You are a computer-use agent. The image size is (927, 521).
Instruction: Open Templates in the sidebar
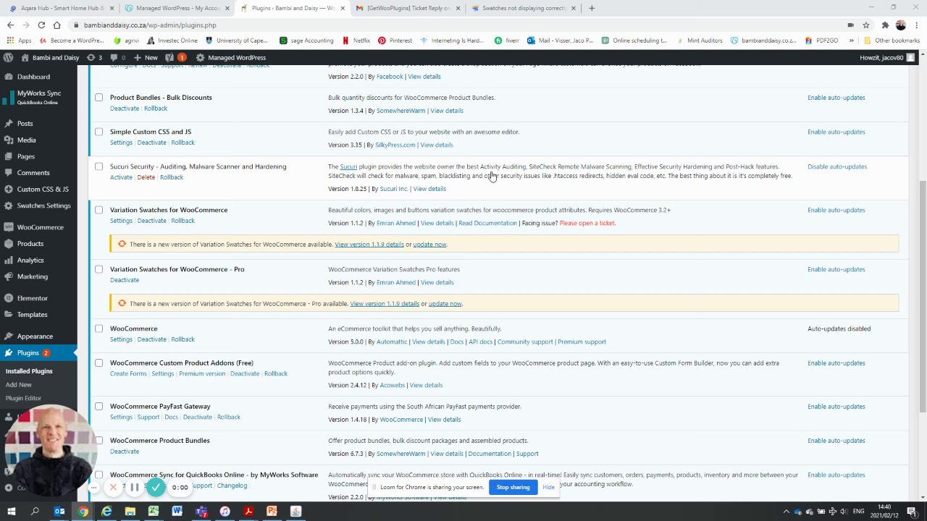32,315
